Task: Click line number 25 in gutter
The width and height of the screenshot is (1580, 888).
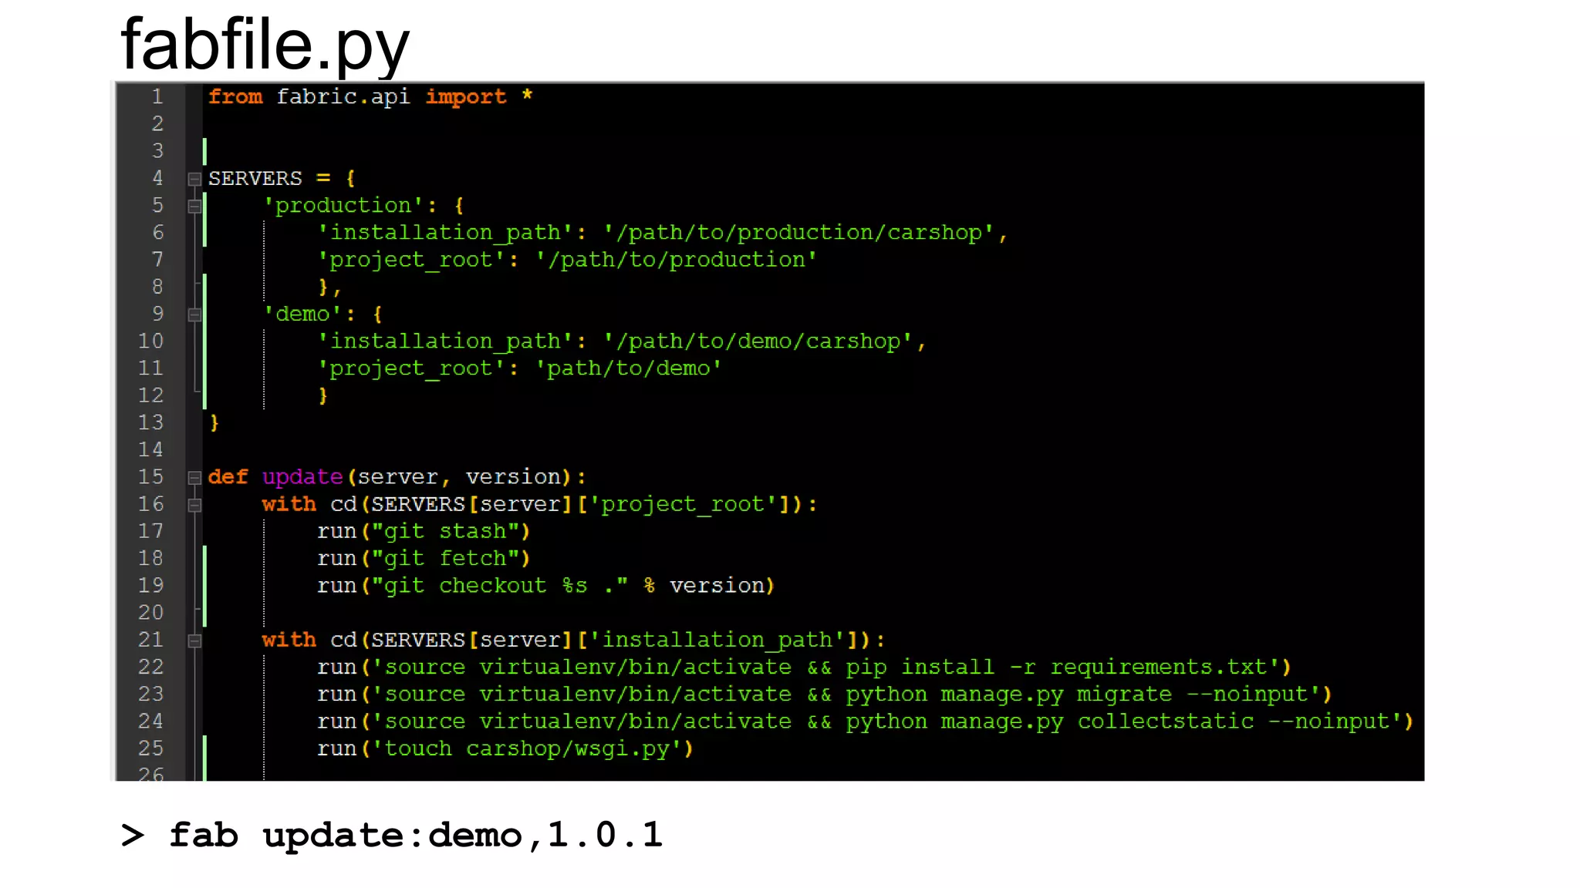Action: (x=150, y=748)
